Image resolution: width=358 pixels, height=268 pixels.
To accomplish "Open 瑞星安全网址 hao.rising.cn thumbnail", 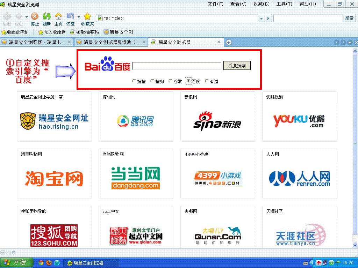I will click(x=54, y=117).
